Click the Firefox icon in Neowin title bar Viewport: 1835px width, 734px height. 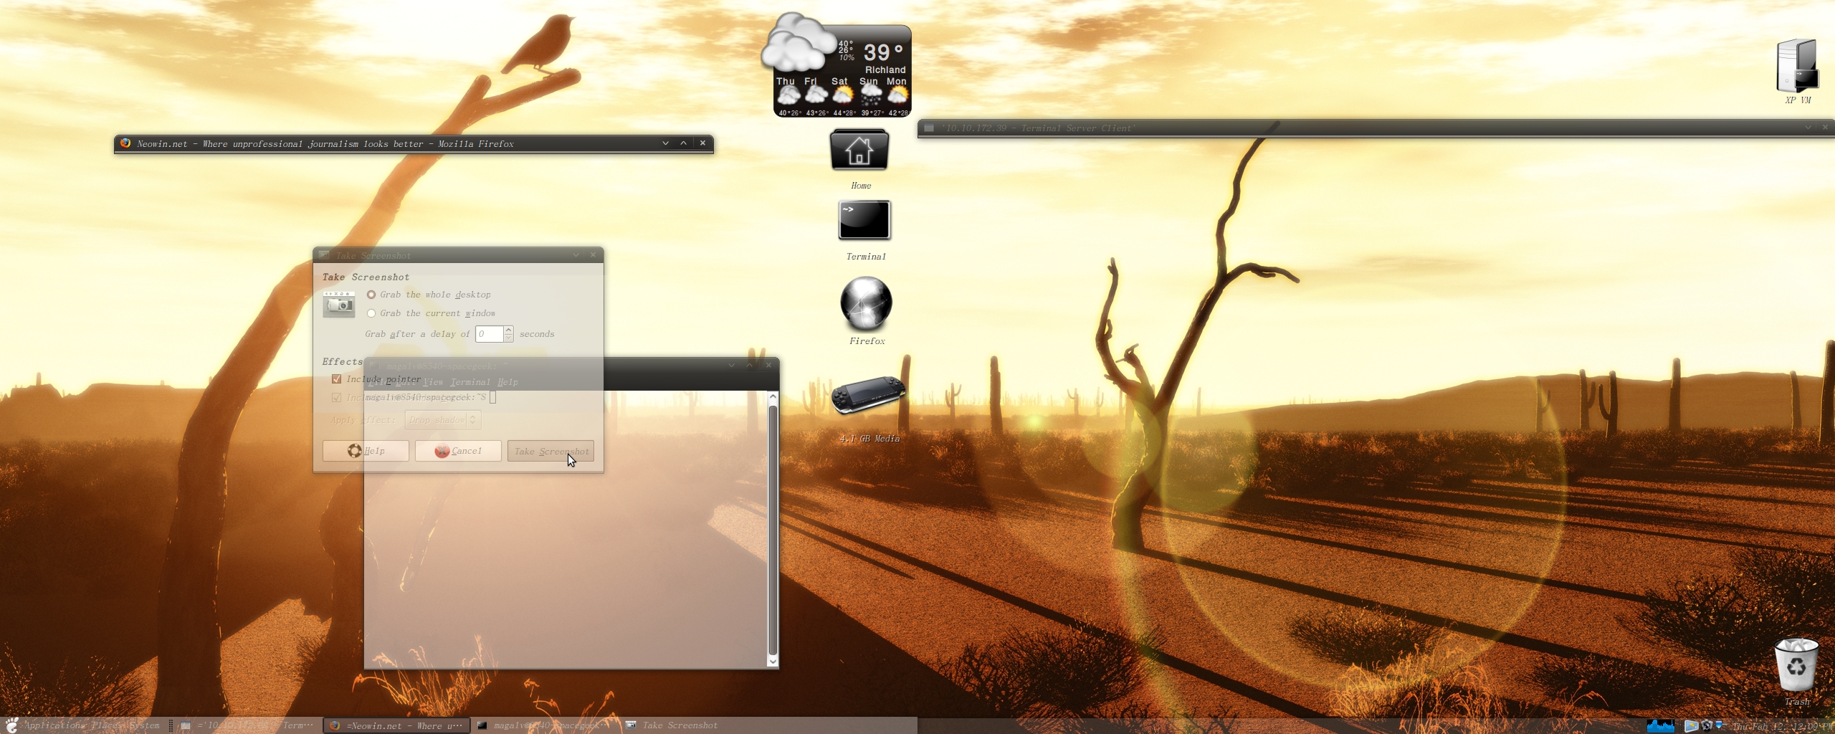click(x=125, y=143)
